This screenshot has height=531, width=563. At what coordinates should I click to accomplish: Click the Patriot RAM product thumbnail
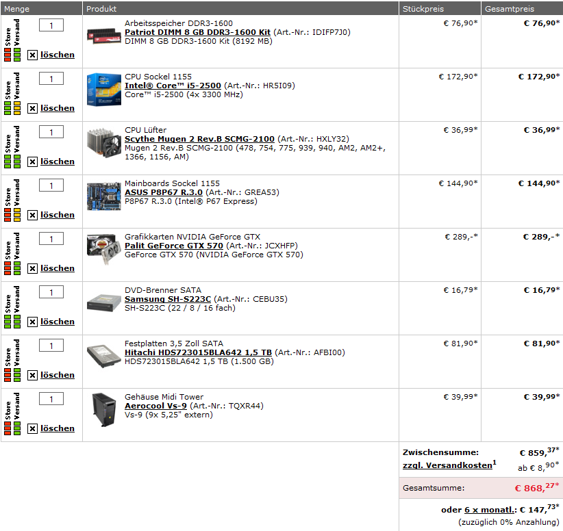[x=104, y=36]
